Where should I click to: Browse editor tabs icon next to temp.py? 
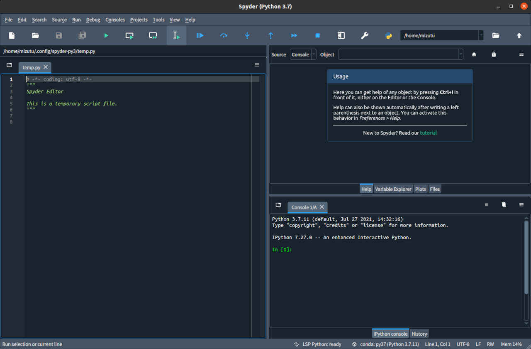[9, 65]
